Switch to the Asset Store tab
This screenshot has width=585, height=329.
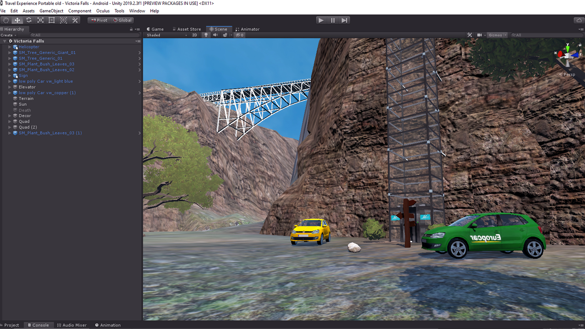(x=187, y=29)
